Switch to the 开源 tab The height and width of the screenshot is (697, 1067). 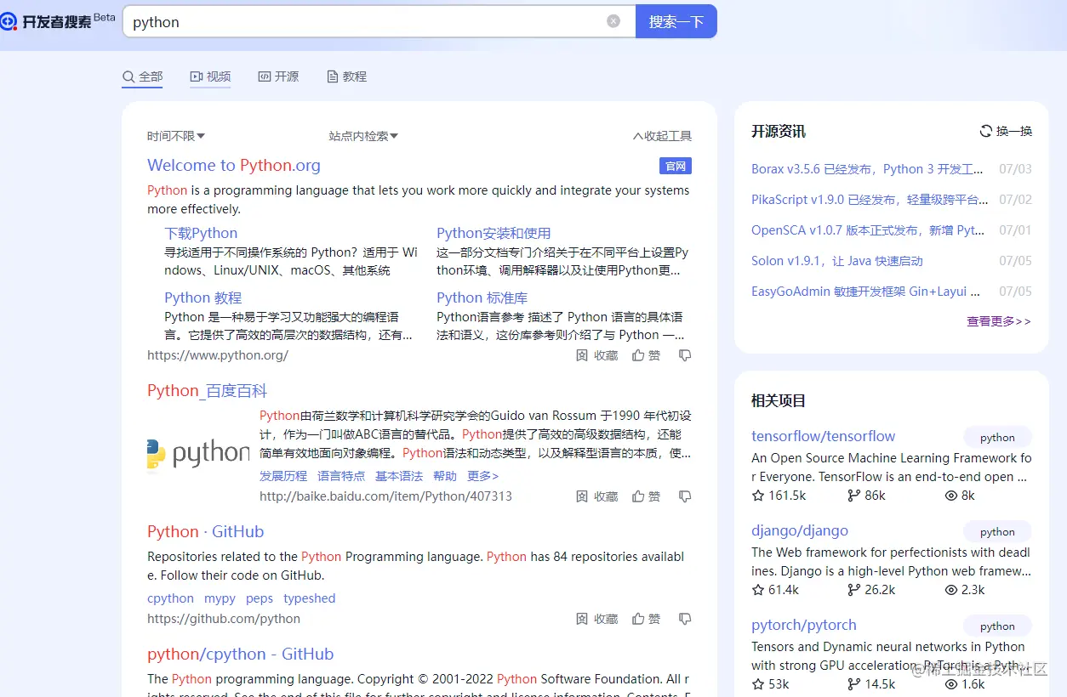click(x=278, y=76)
